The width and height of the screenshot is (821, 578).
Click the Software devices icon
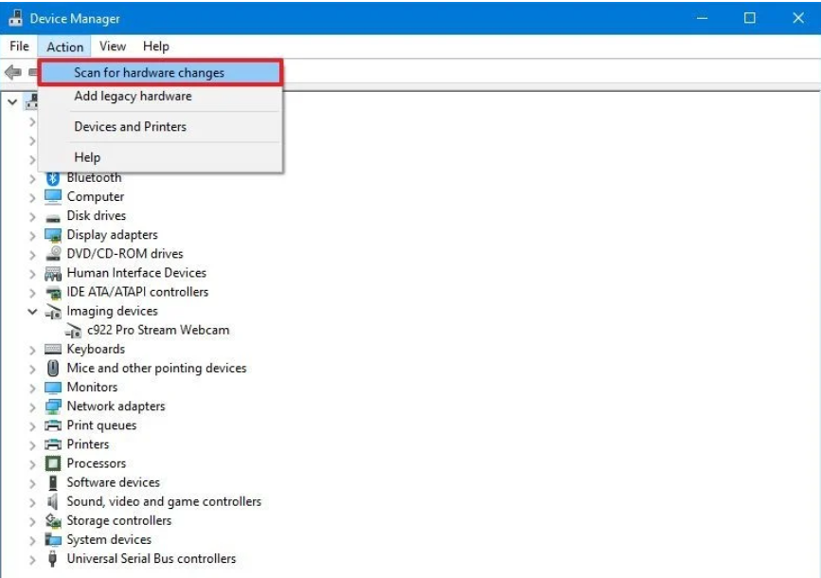[53, 482]
